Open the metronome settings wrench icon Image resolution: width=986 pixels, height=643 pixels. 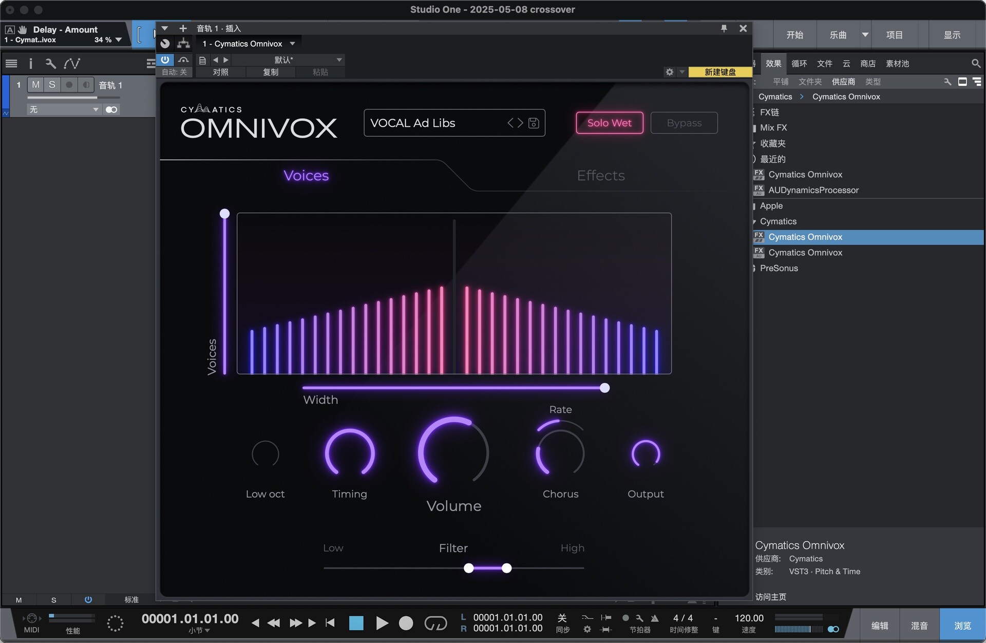pos(639,618)
